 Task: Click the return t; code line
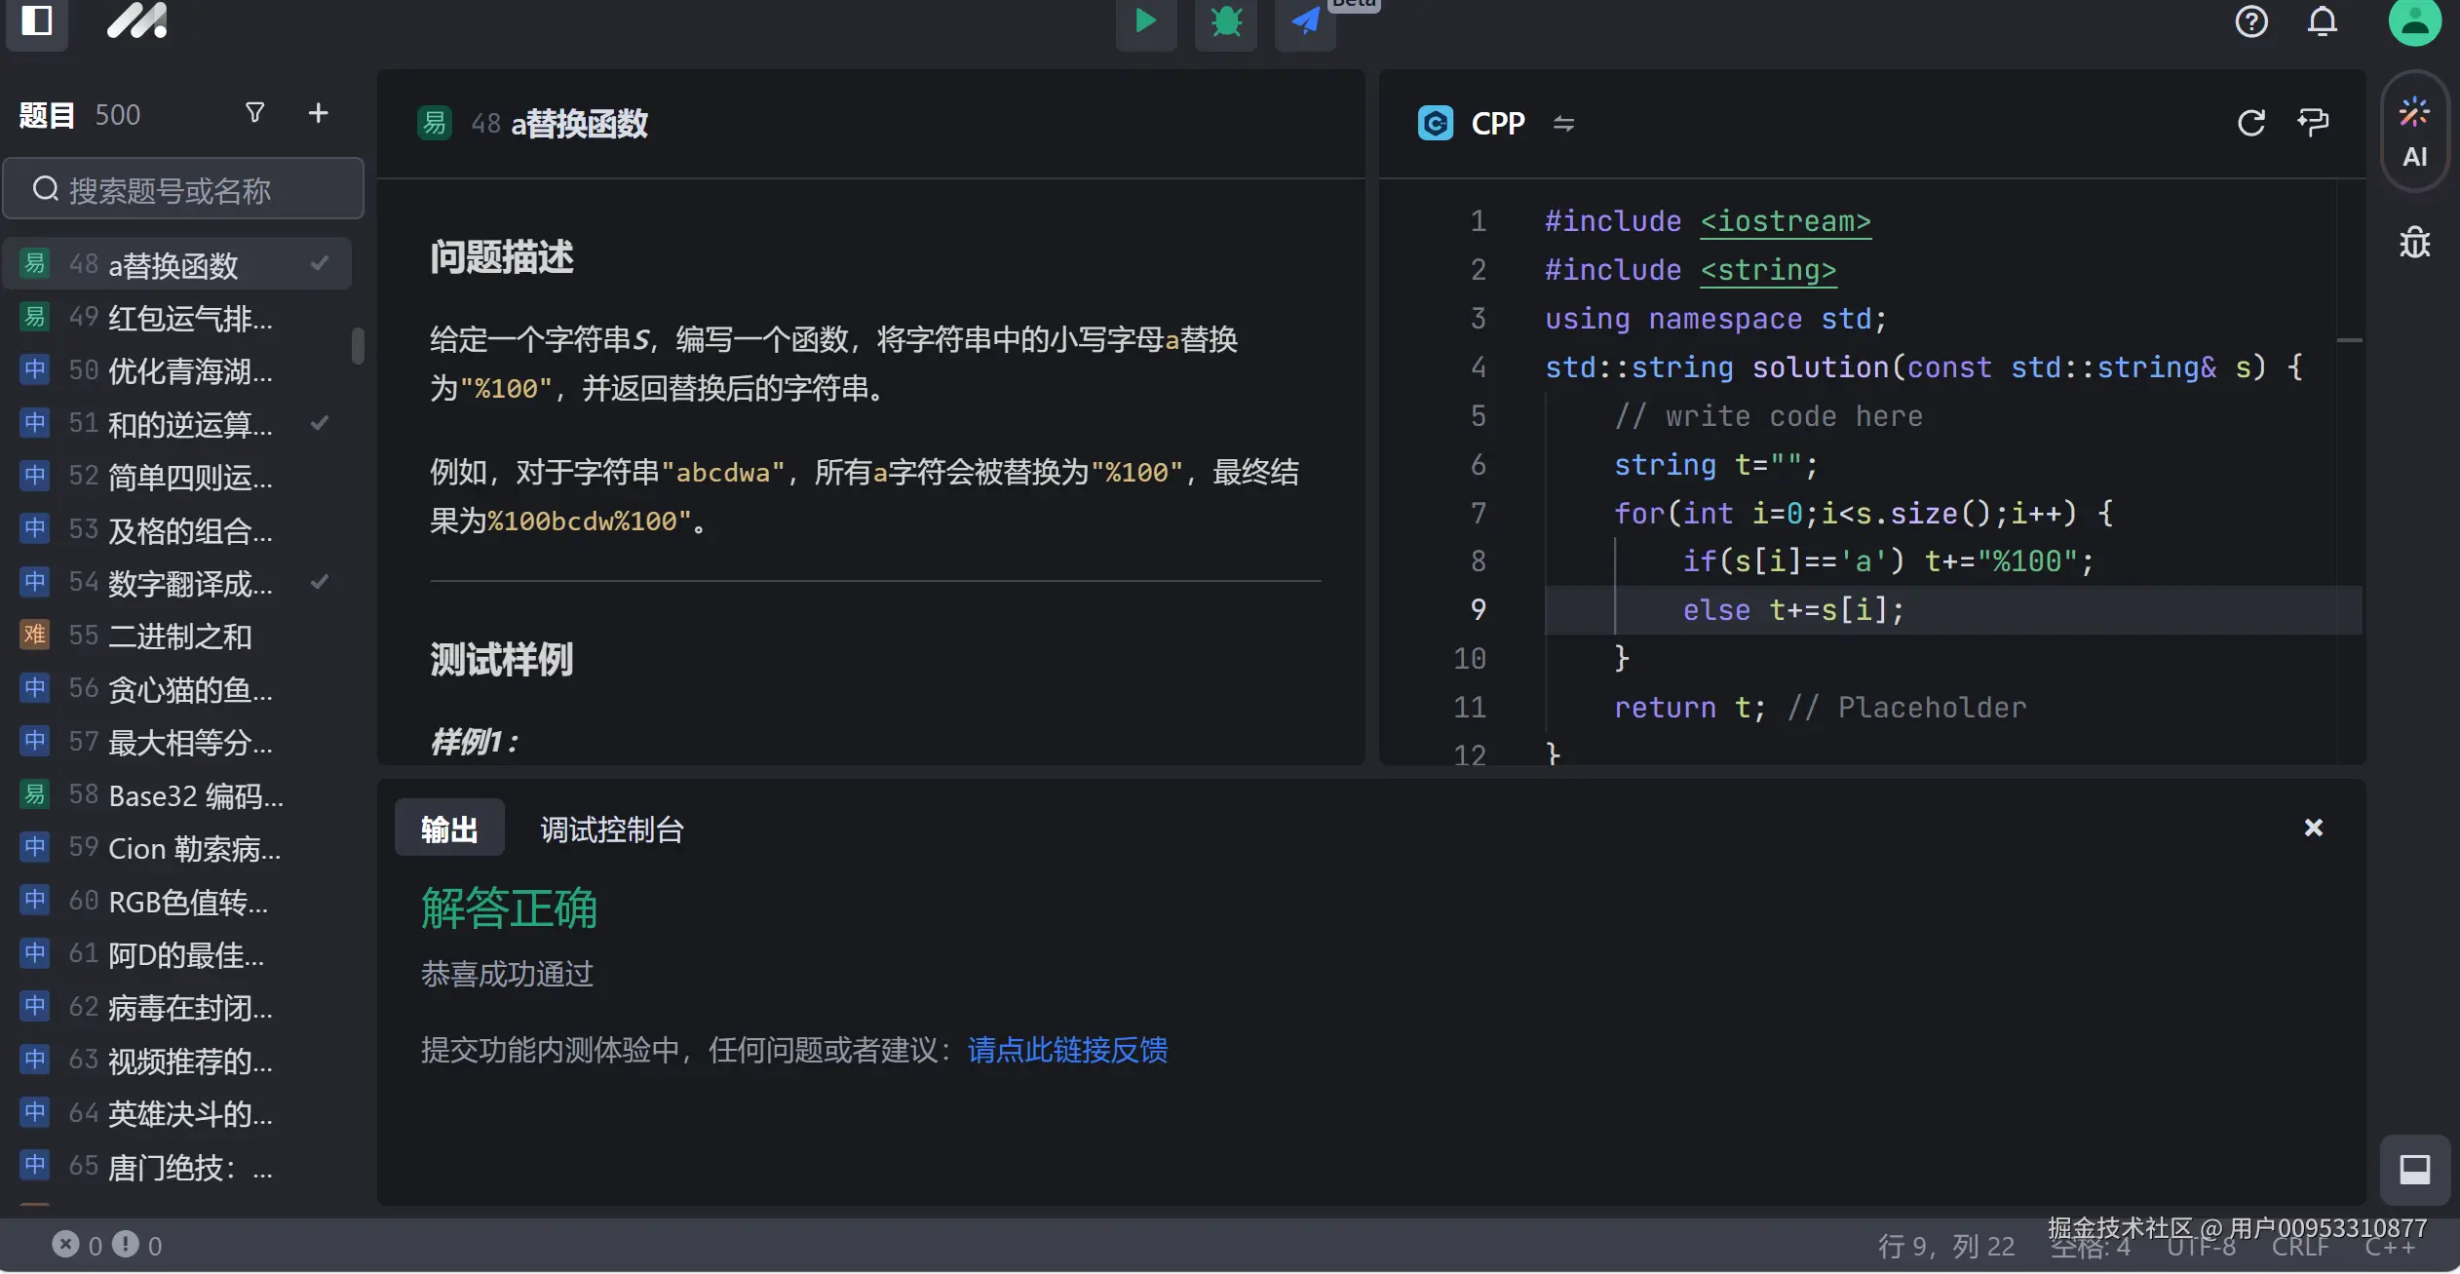(1819, 707)
